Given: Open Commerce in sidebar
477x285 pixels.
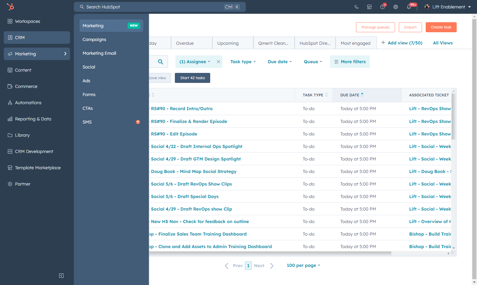Looking at the screenshot, I should tap(37, 86).
